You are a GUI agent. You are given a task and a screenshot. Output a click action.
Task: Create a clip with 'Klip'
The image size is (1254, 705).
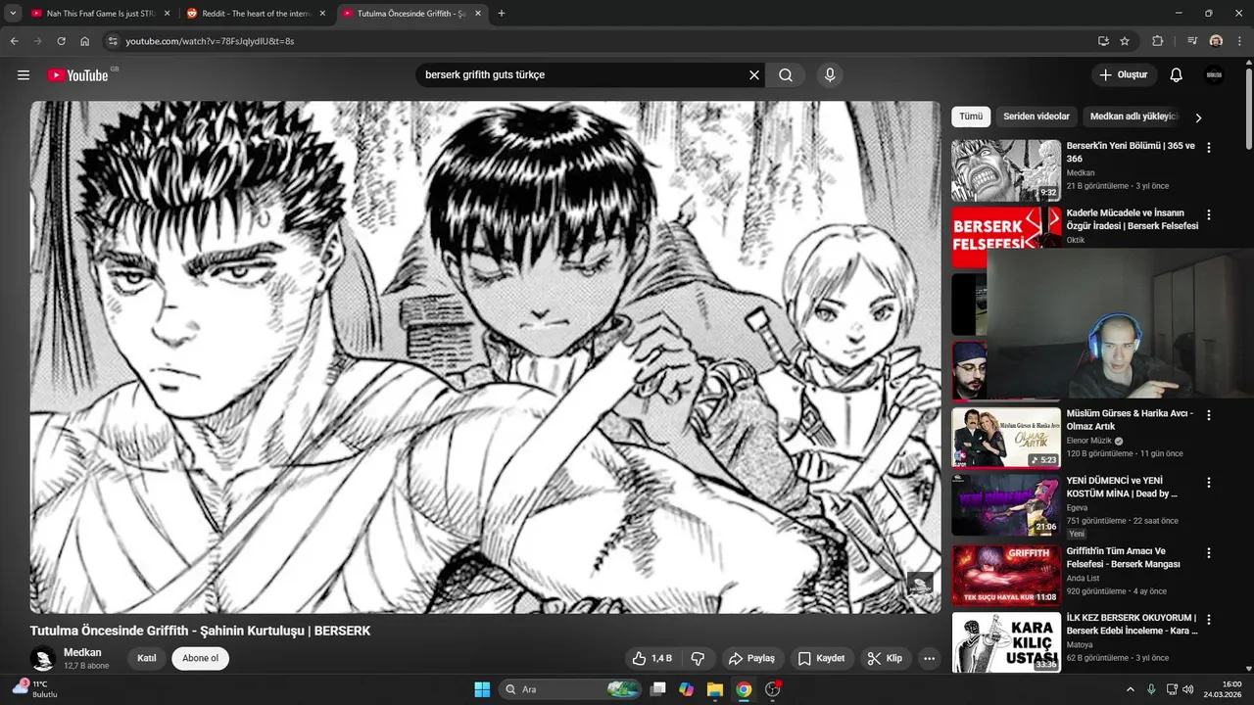[885, 658]
